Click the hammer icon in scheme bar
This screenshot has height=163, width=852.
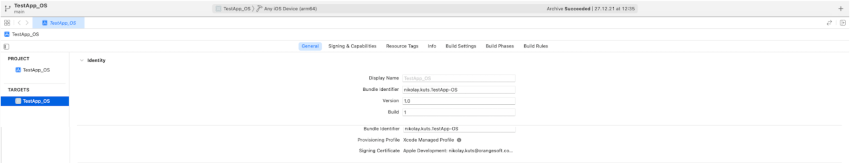pos(259,9)
